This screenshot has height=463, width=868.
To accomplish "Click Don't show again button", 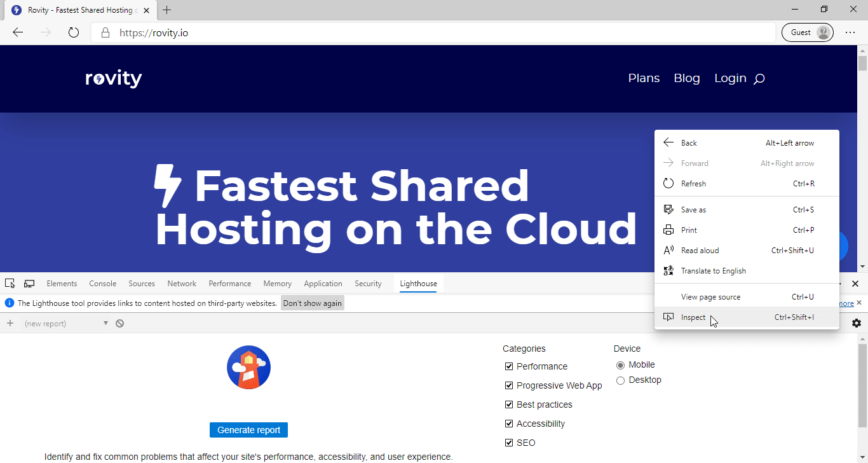I will (313, 303).
